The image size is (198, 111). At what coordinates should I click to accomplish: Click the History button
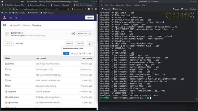click(69, 43)
